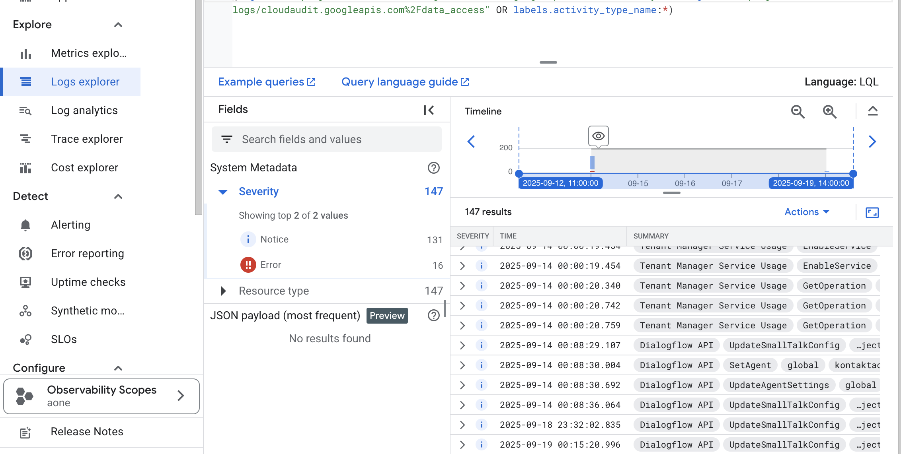Shift timeline to later time range
The height and width of the screenshot is (454, 901).
click(x=872, y=142)
